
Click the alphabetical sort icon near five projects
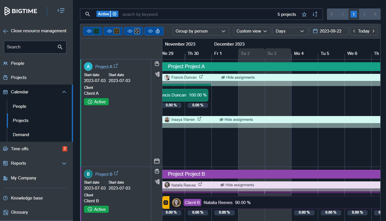coord(315,14)
